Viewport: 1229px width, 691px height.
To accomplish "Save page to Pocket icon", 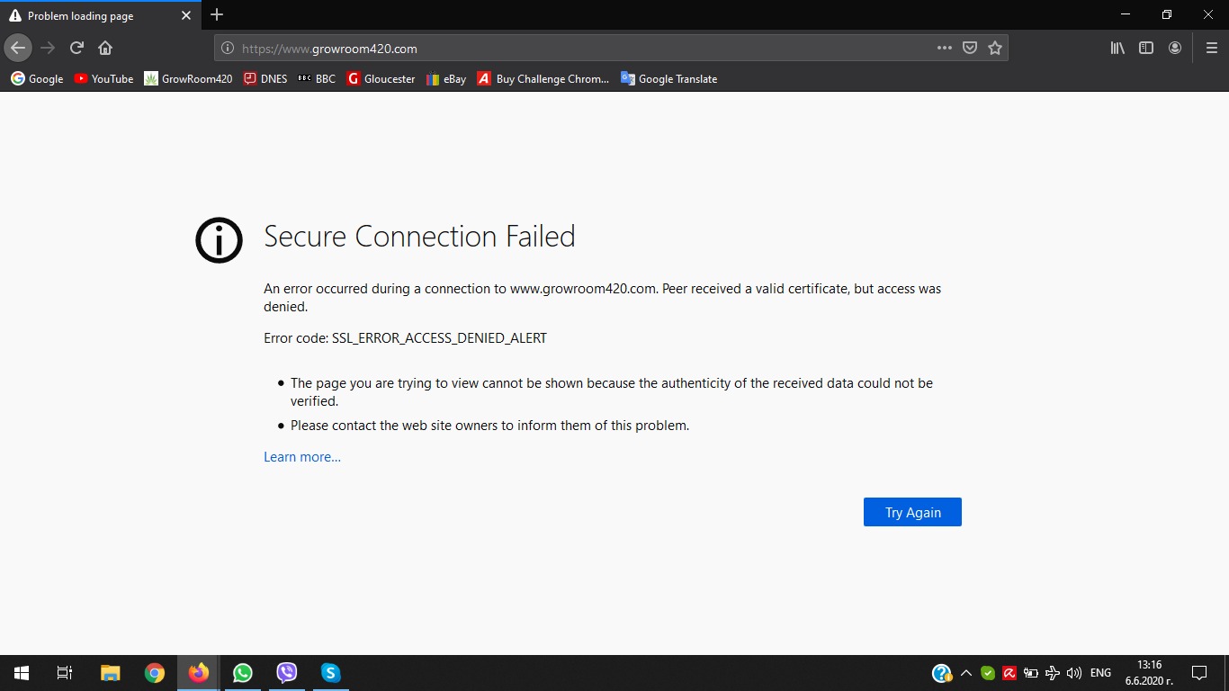I will coord(970,48).
